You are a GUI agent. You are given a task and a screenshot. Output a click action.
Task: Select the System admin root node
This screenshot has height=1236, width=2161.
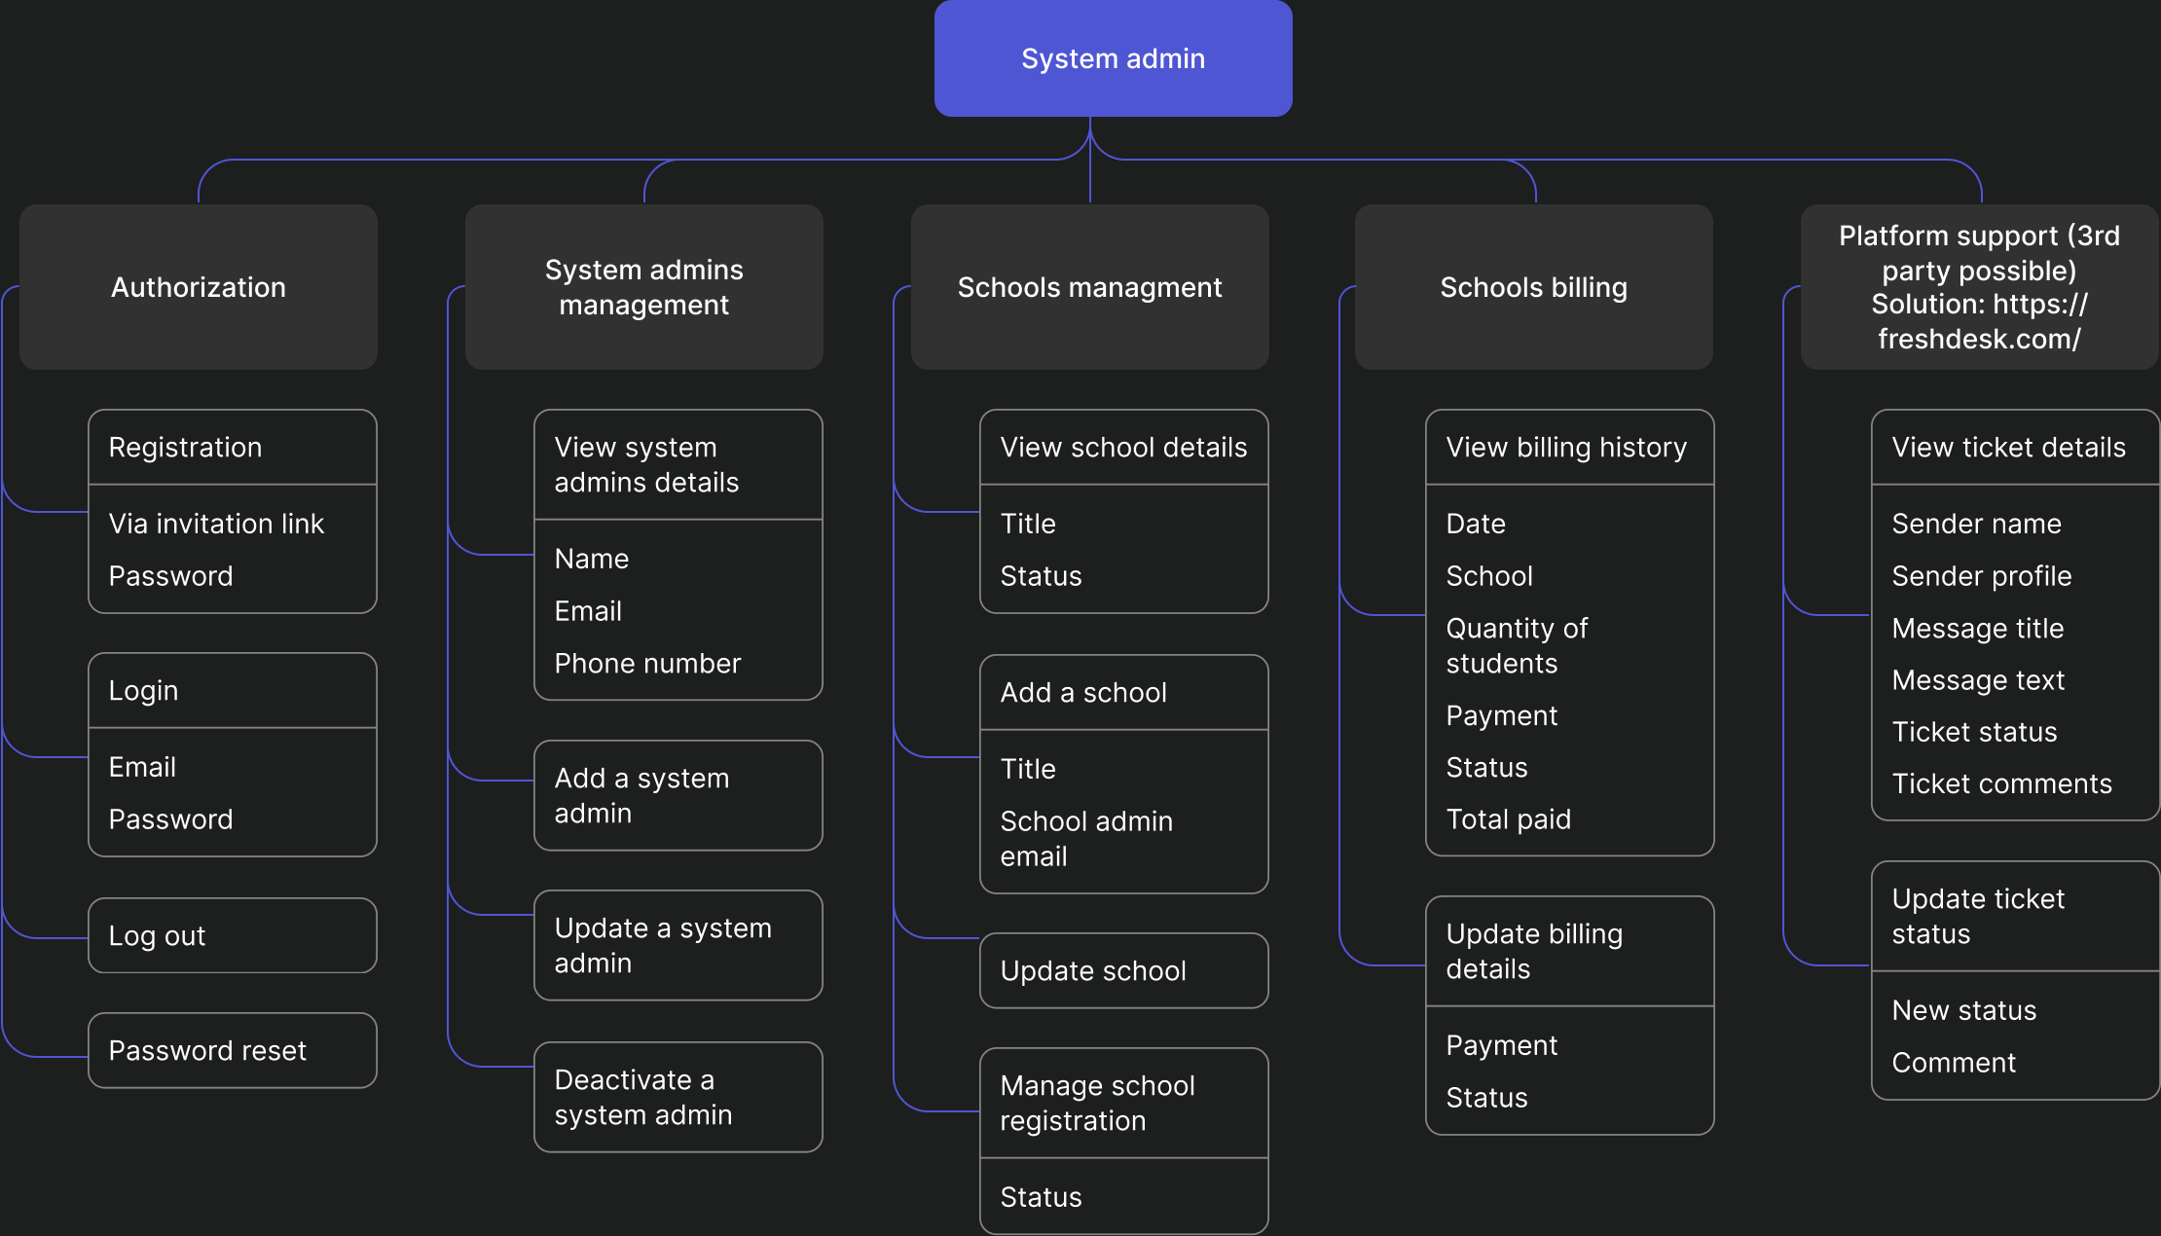pos(1113,58)
